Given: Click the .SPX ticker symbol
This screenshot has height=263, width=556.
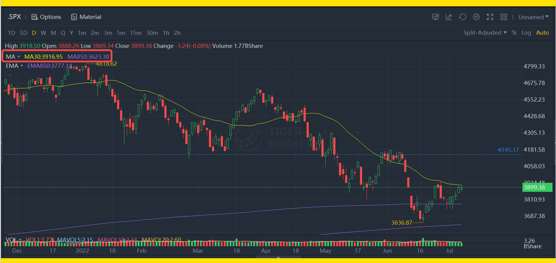Looking at the screenshot, I should [x=14, y=17].
